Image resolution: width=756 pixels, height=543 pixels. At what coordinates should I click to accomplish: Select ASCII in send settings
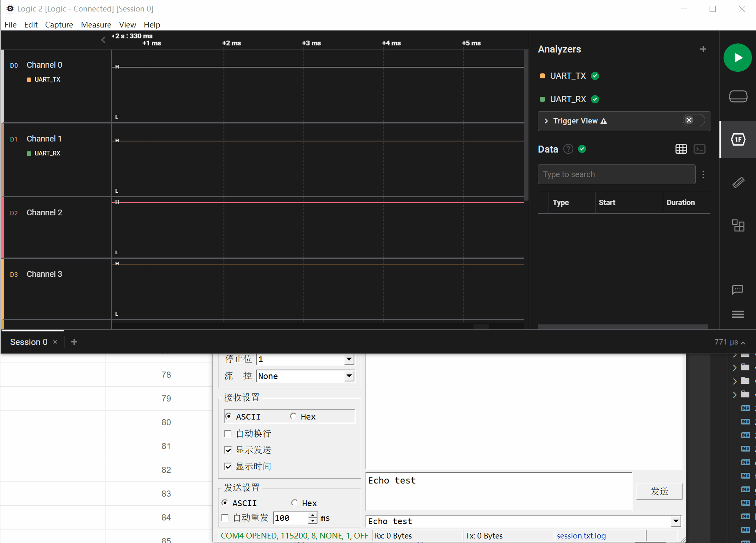[225, 503]
